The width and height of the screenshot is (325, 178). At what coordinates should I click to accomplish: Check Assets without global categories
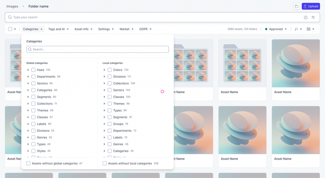tap(28, 164)
